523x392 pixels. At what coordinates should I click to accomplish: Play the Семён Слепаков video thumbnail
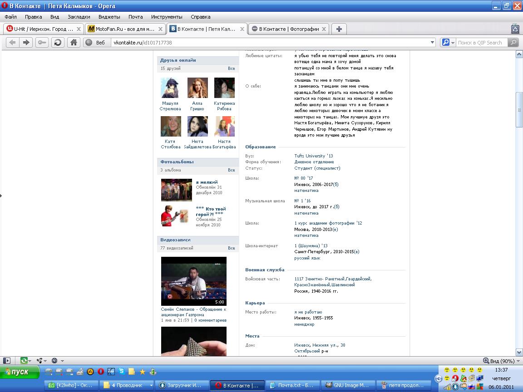(x=194, y=281)
